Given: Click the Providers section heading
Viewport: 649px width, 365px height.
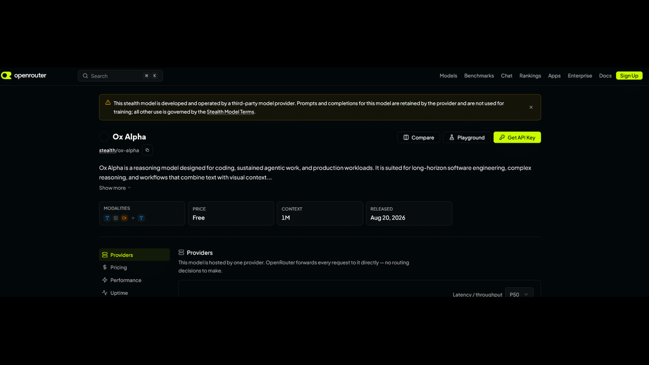Looking at the screenshot, I should (x=200, y=253).
